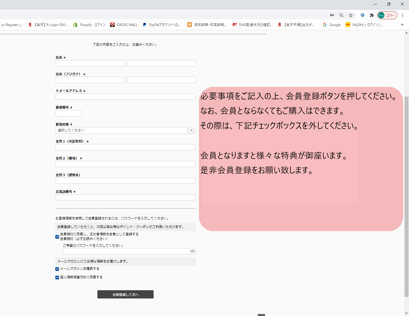Open the PayPalアカウントへの bookmark icon
Image resolution: width=409 pixels, height=316 pixels.
point(145,25)
